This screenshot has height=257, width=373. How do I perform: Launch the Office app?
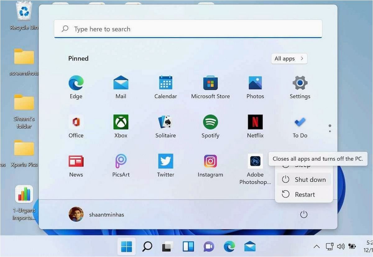pyautogui.click(x=76, y=127)
